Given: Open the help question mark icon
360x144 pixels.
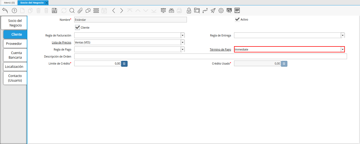Looking at the screenshot, I should [14, 11].
